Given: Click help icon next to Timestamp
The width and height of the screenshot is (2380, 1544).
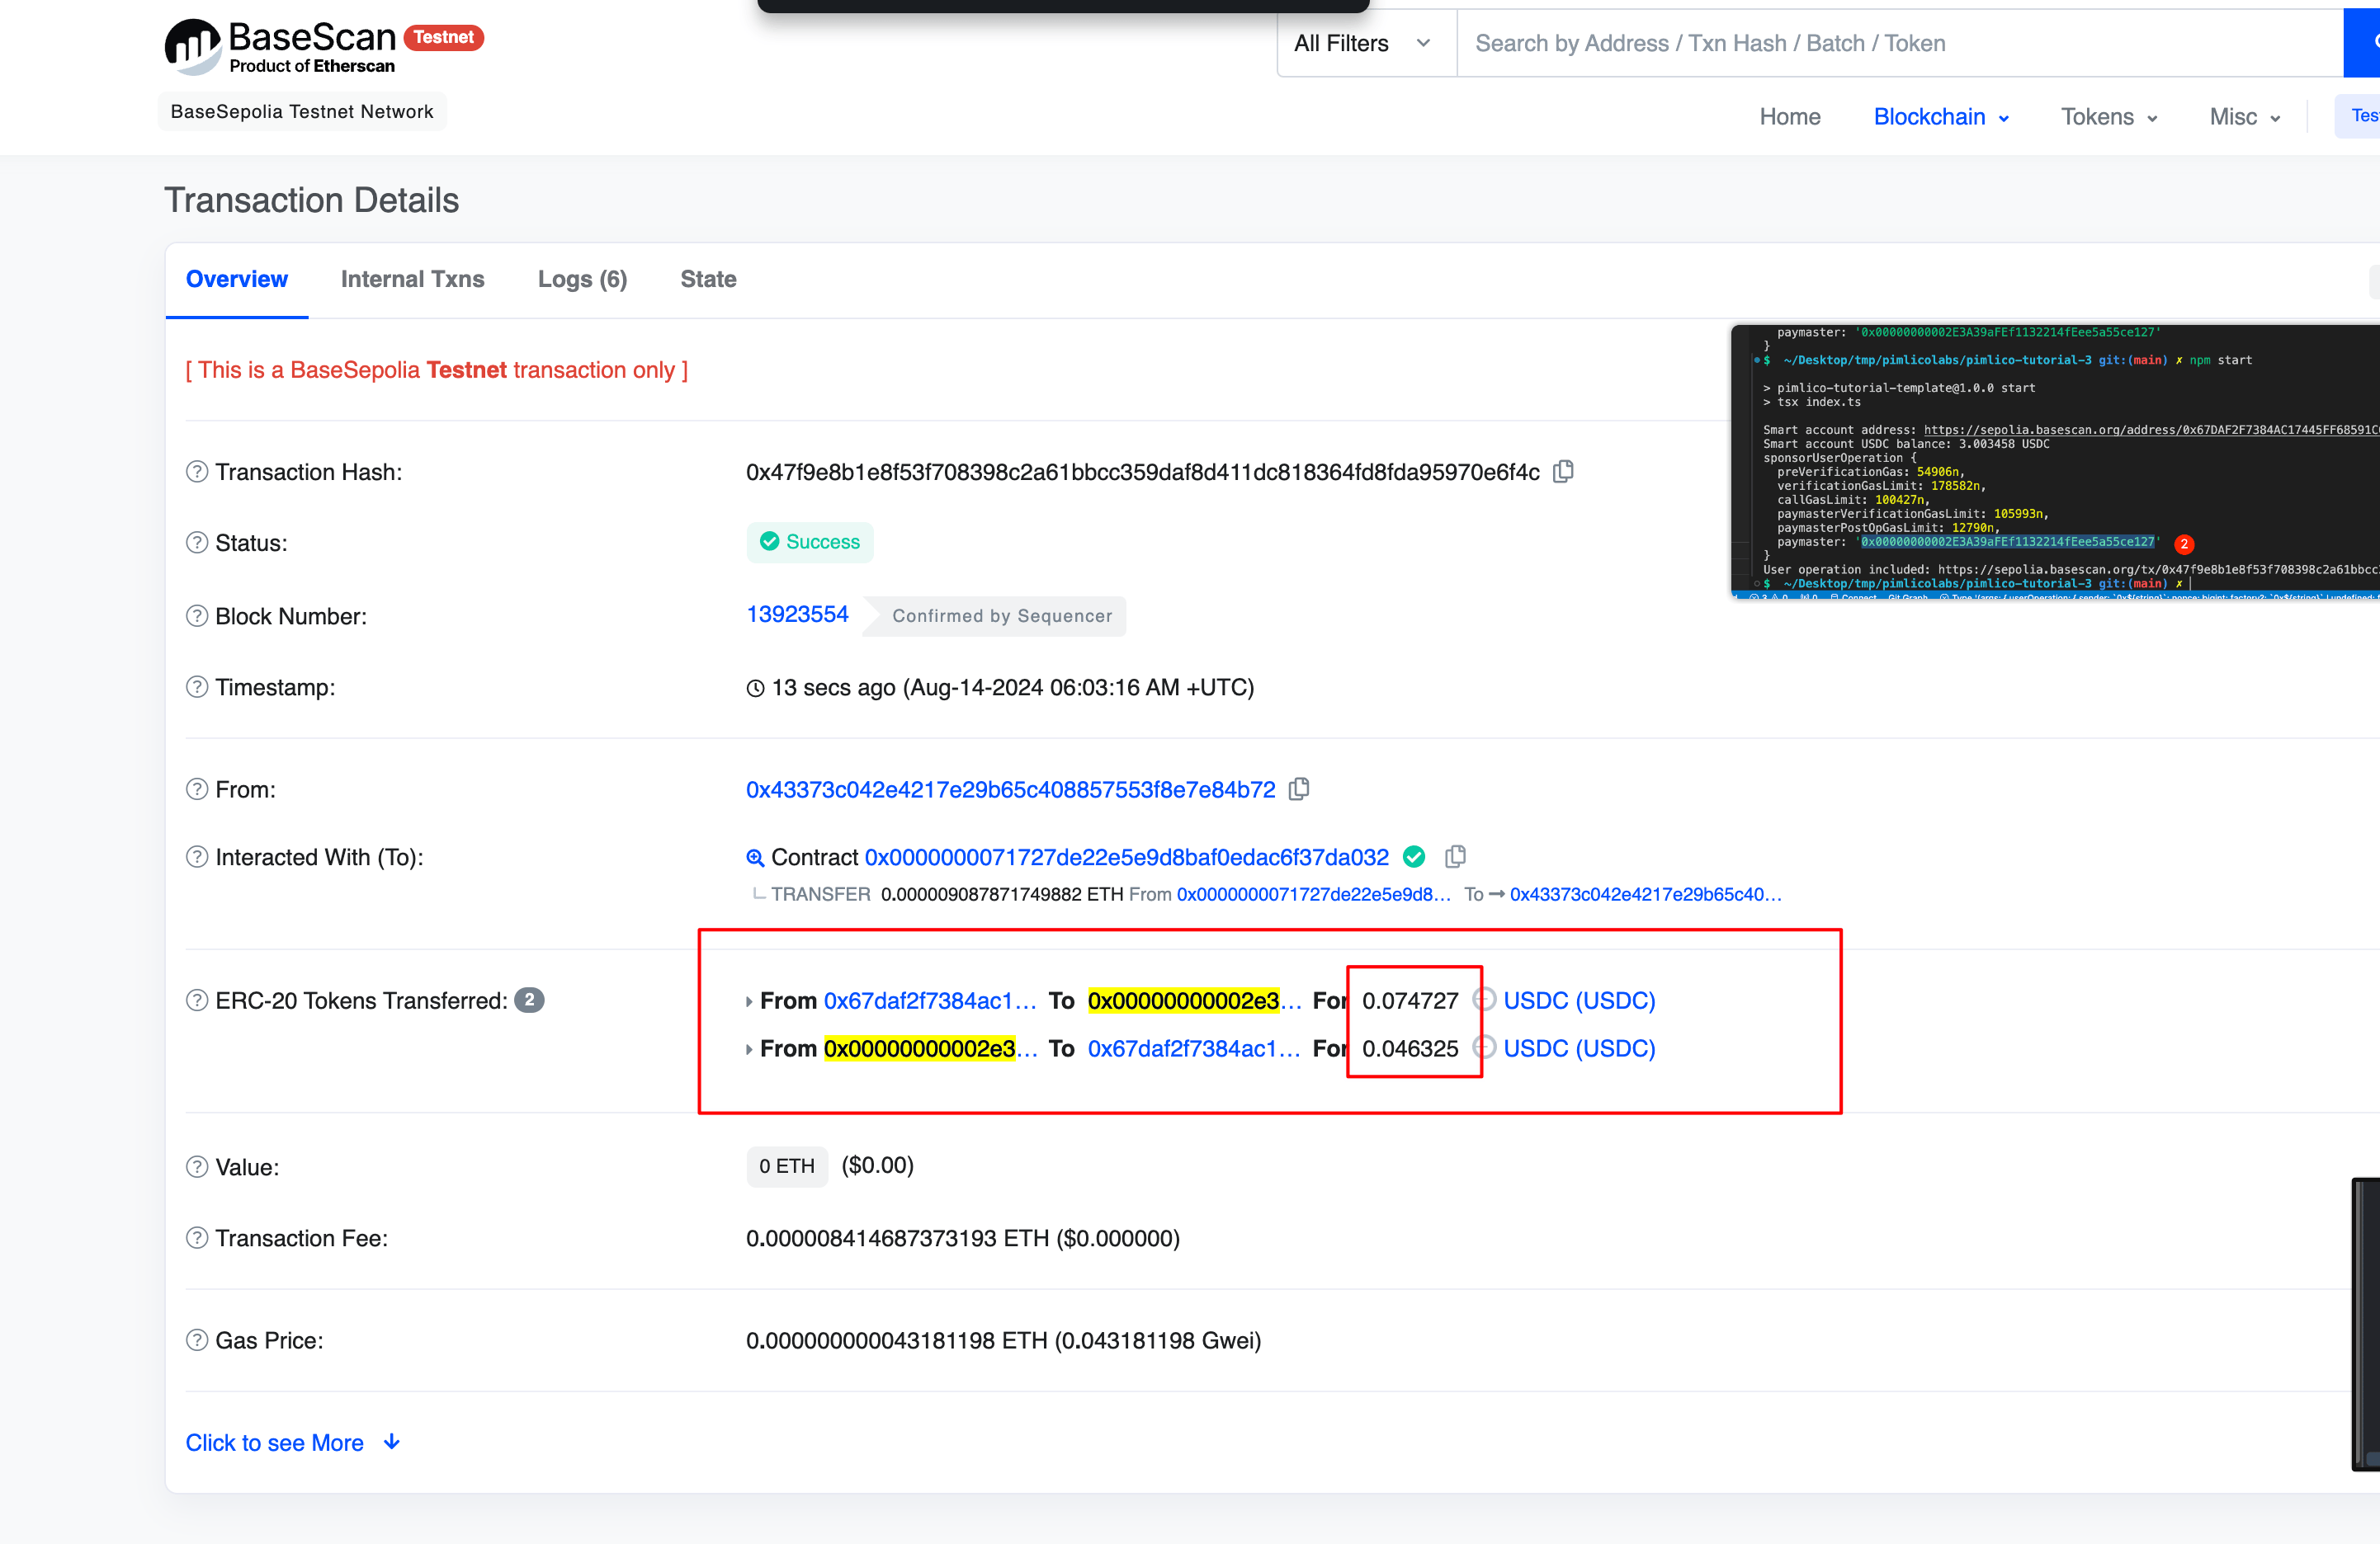Looking at the screenshot, I should pyautogui.click(x=197, y=686).
